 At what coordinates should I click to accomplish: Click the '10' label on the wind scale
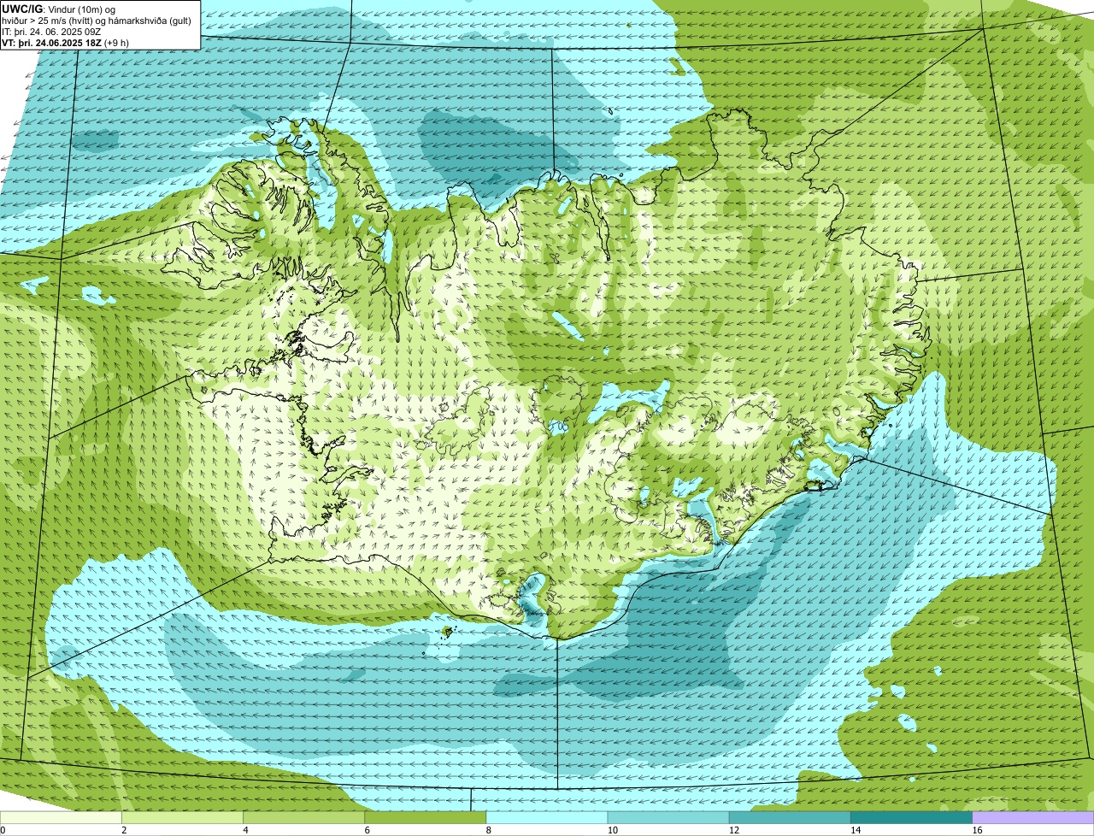tap(613, 830)
